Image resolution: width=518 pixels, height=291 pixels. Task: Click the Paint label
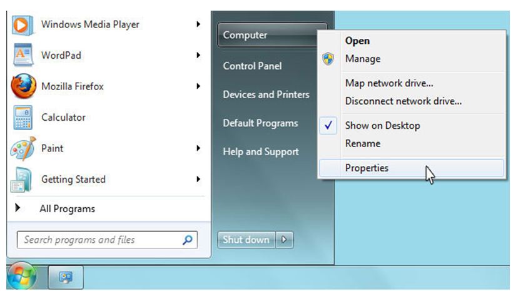tap(52, 148)
